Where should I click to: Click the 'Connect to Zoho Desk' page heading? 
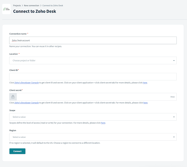tap(35, 11)
